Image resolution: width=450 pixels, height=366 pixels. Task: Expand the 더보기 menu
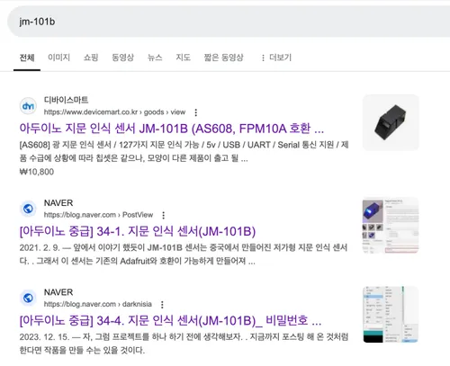coord(276,58)
